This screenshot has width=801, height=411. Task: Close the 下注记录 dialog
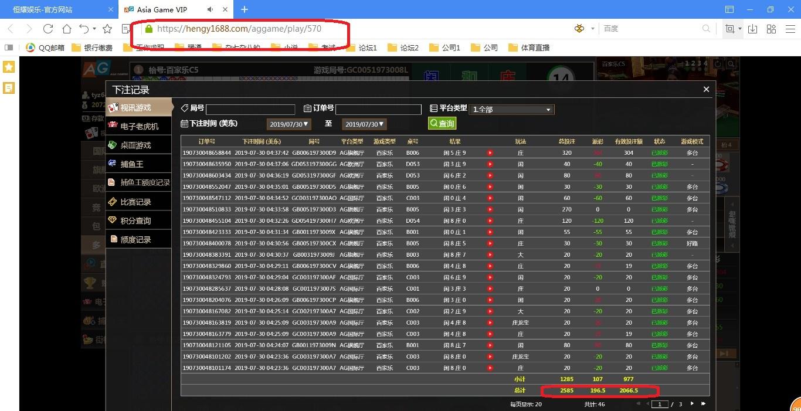click(x=706, y=89)
